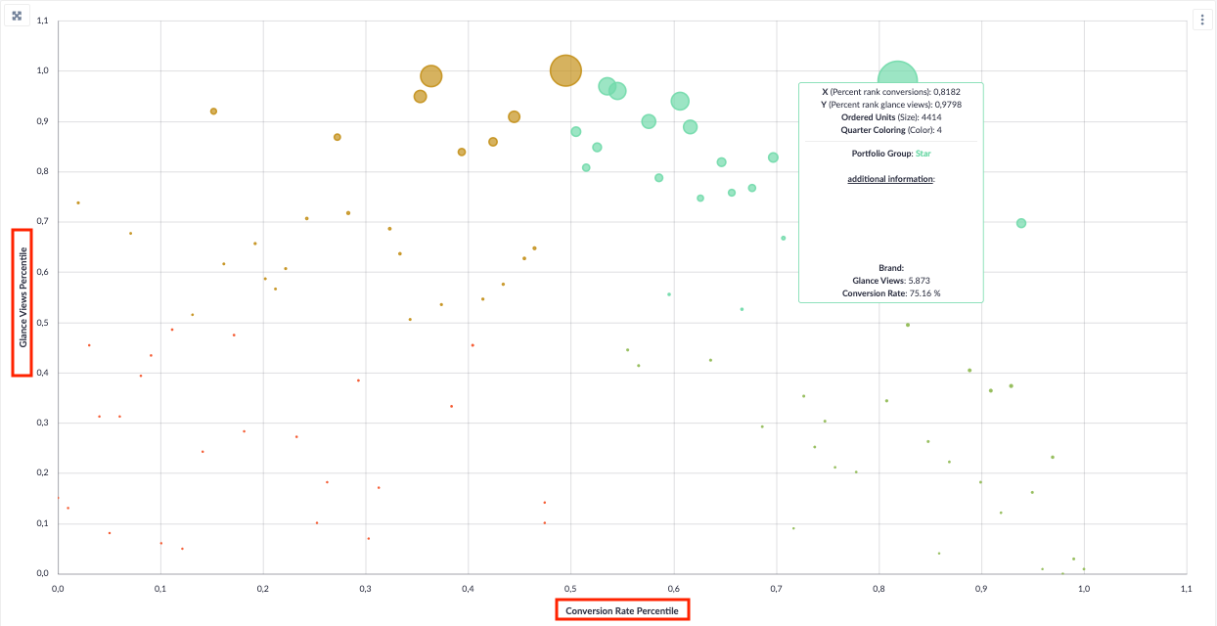Image resolution: width=1217 pixels, height=626 pixels.
Task: Select the largest orange bubble at conversion 0,5
Action: coord(565,70)
